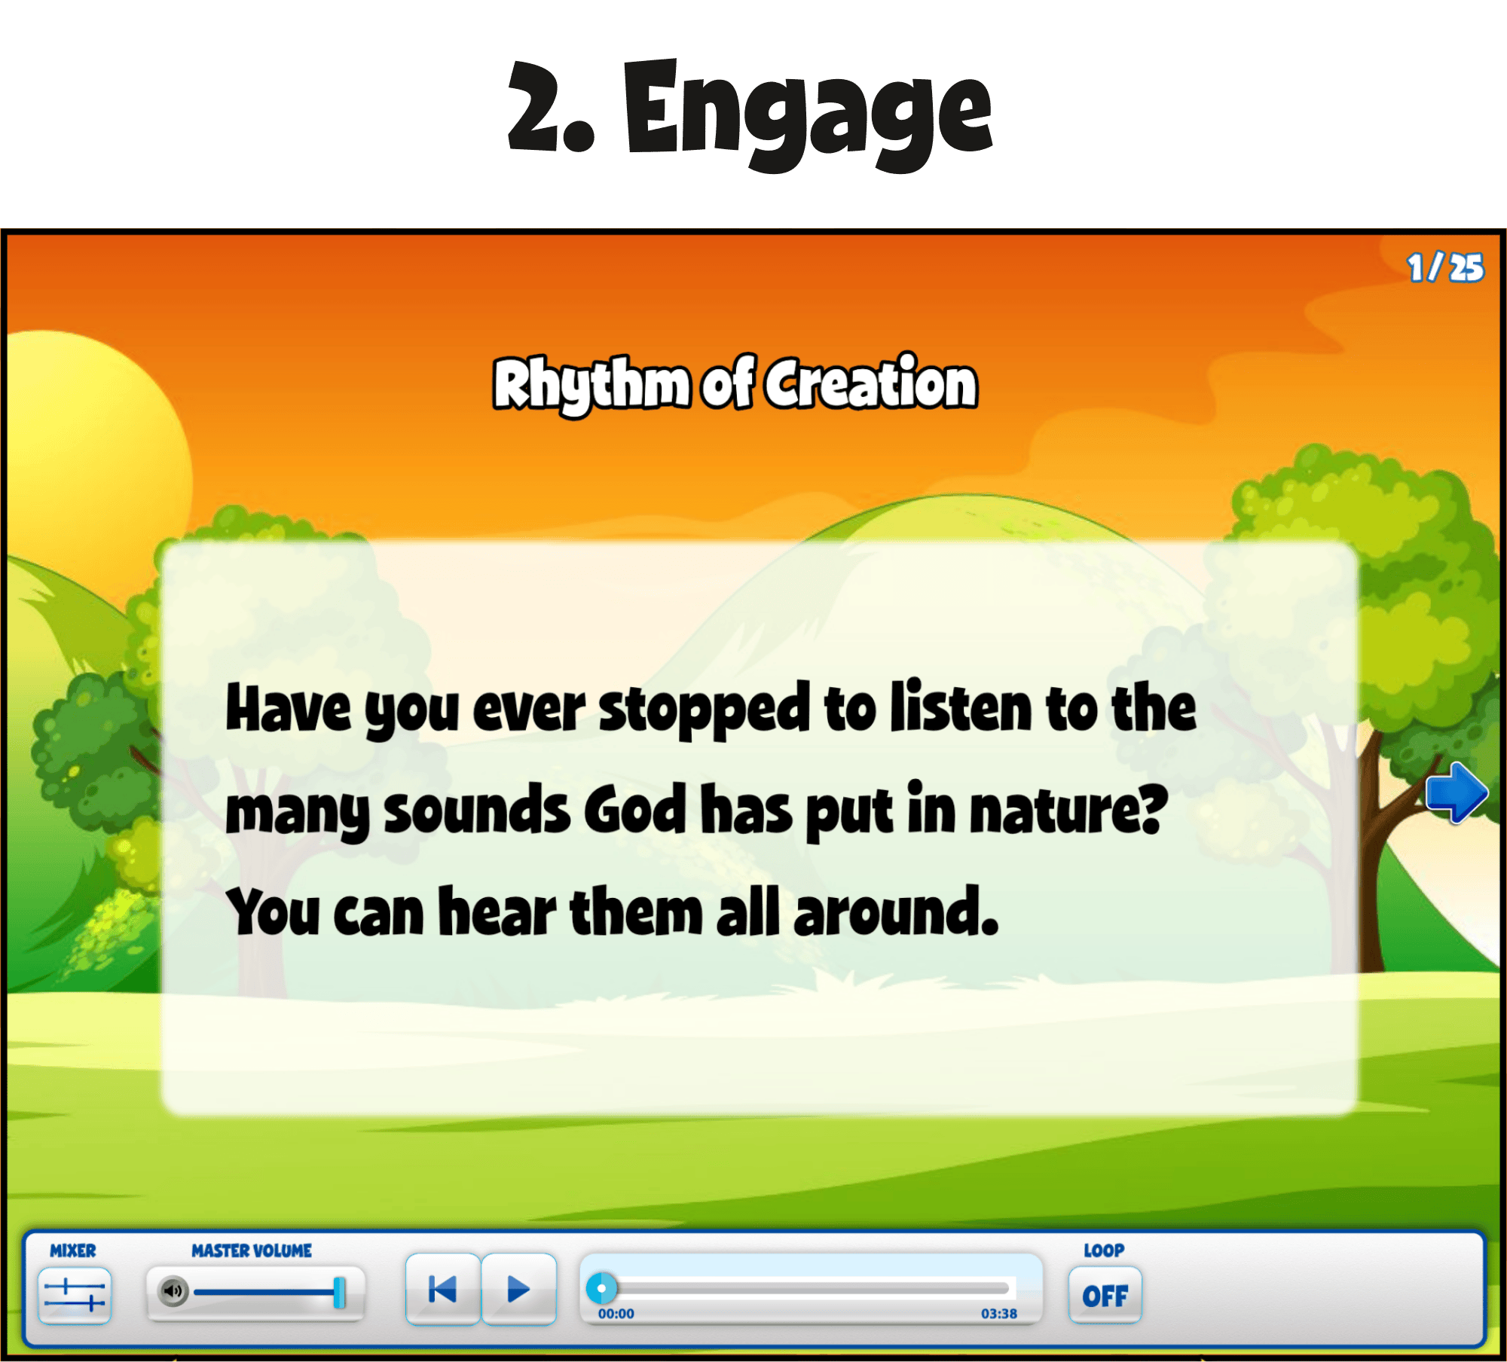
Task: Click the LOOP label text
Action: [x=1104, y=1251]
